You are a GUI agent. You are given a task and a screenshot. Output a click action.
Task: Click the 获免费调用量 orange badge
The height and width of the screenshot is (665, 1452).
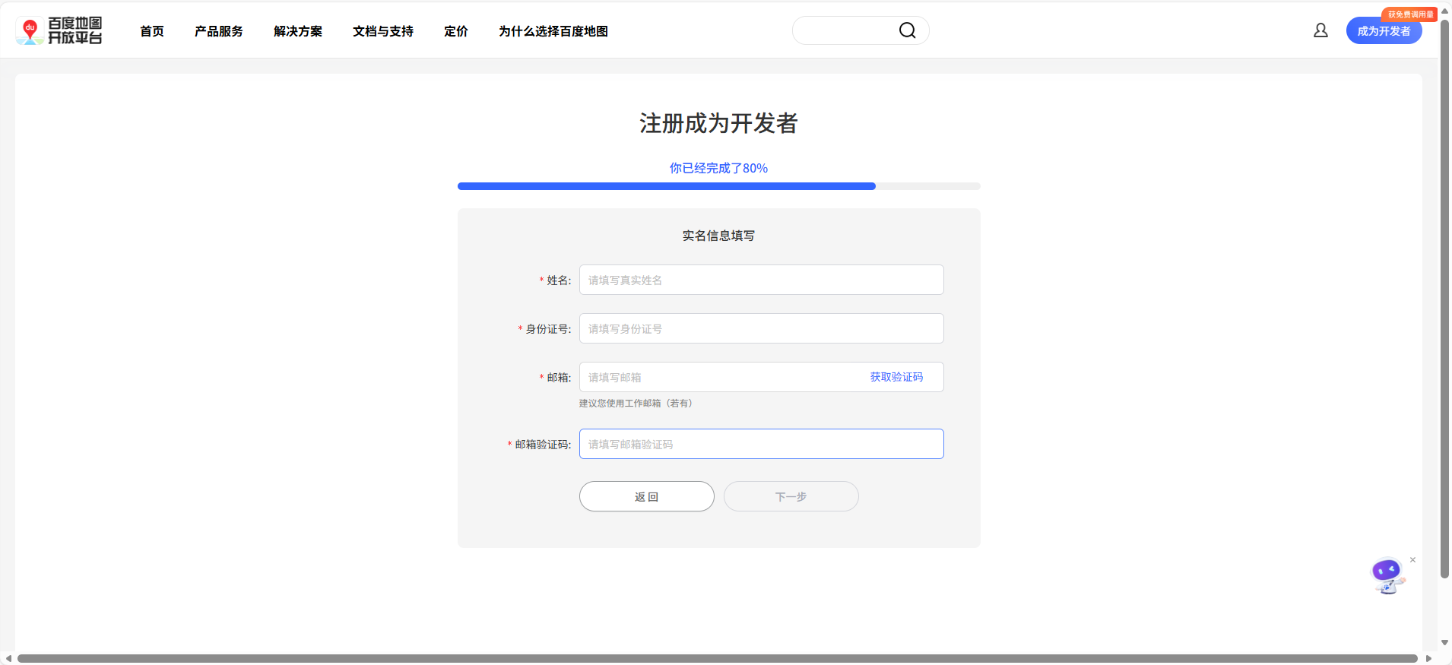click(x=1409, y=14)
